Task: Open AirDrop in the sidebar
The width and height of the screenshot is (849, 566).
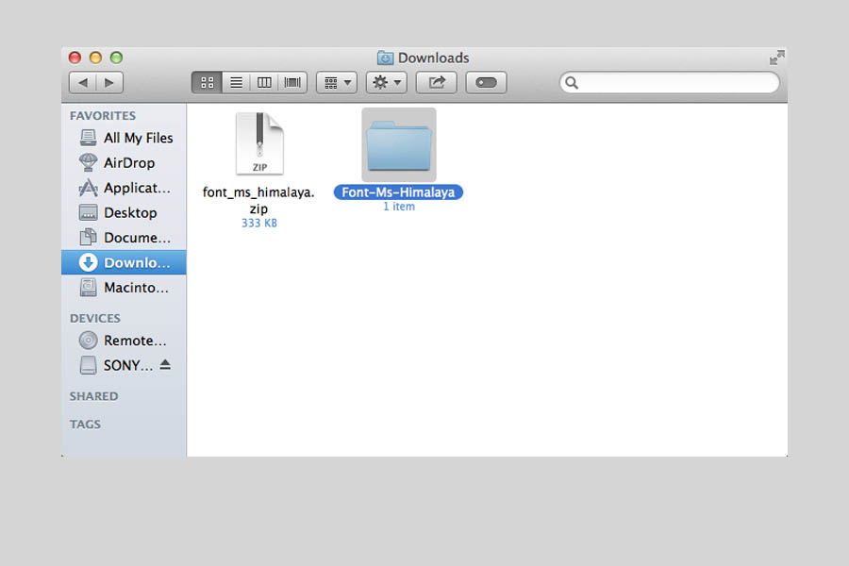Action: pyautogui.click(x=124, y=163)
